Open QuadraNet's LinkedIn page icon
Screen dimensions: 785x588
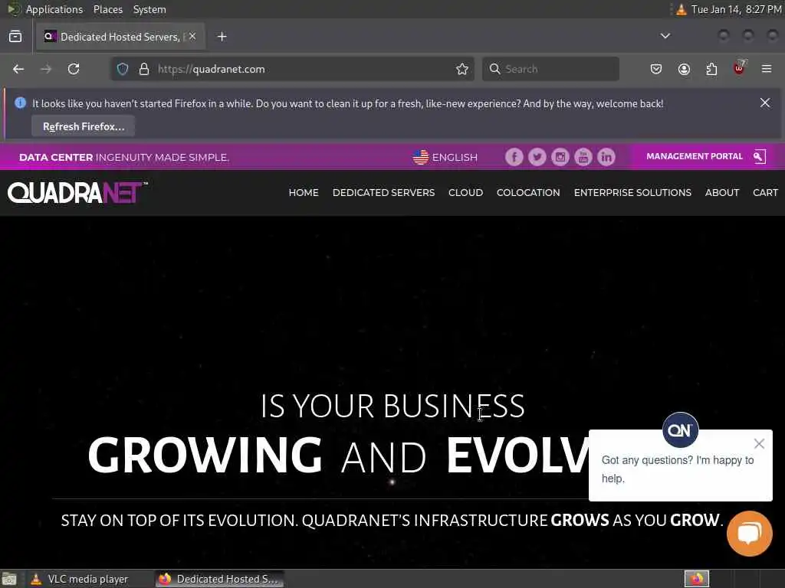[606, 157]
